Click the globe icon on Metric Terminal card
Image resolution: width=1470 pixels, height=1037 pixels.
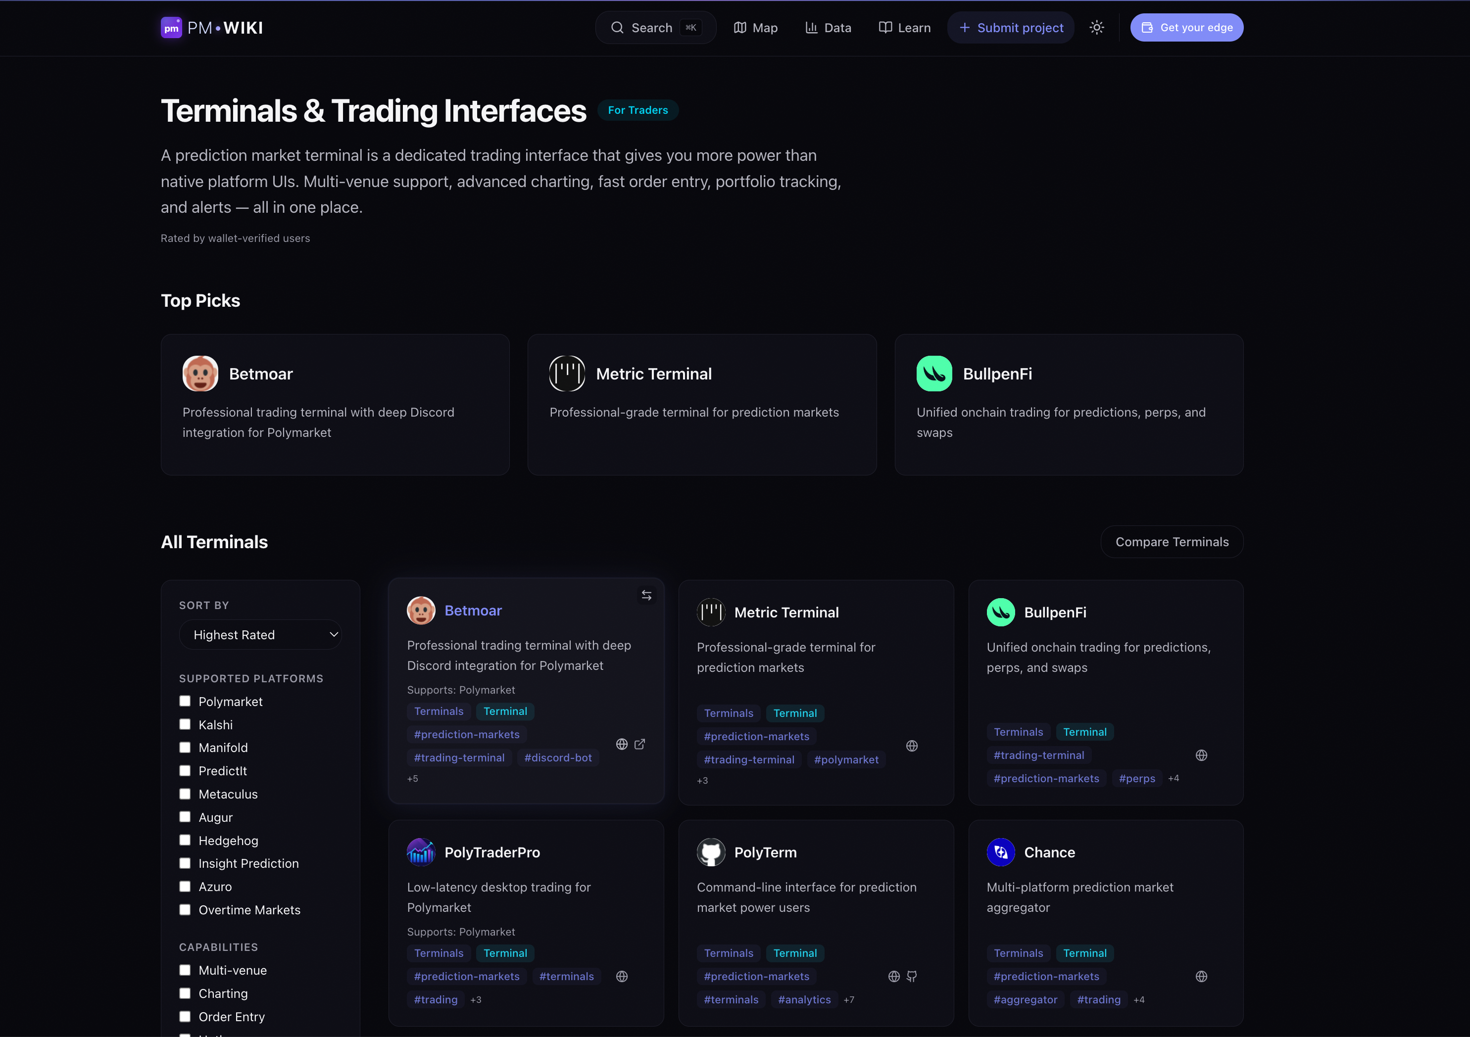click(912, 746)
